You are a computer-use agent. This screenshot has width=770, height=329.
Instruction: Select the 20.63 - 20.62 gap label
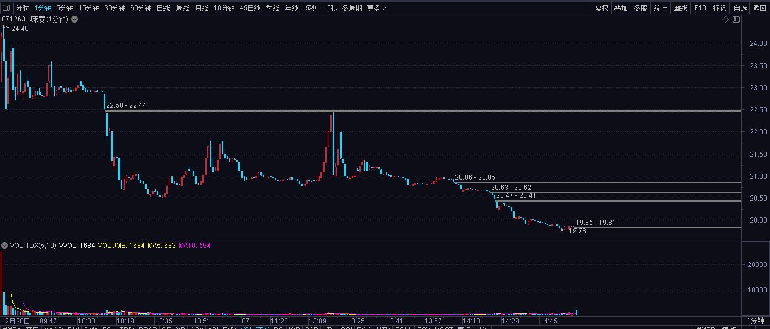pos(511,188)
